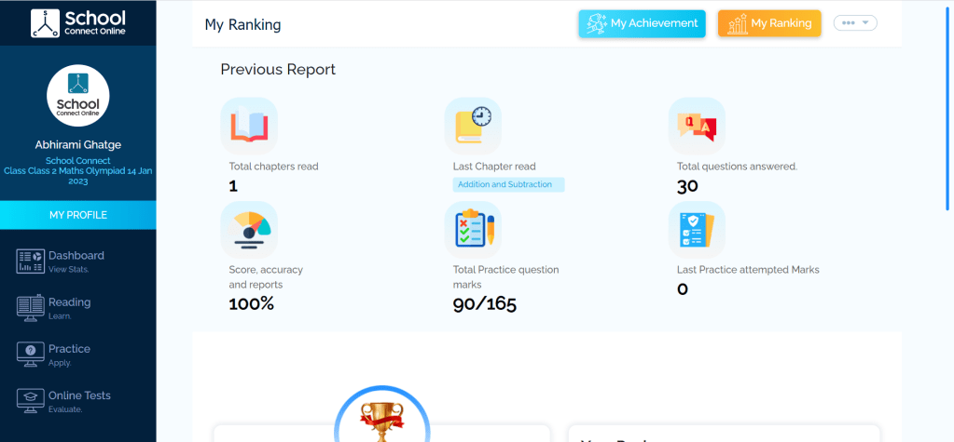Go to Dashboard in sidebar
The height and width of the screenshot is (442, 954).
point(76,261)
